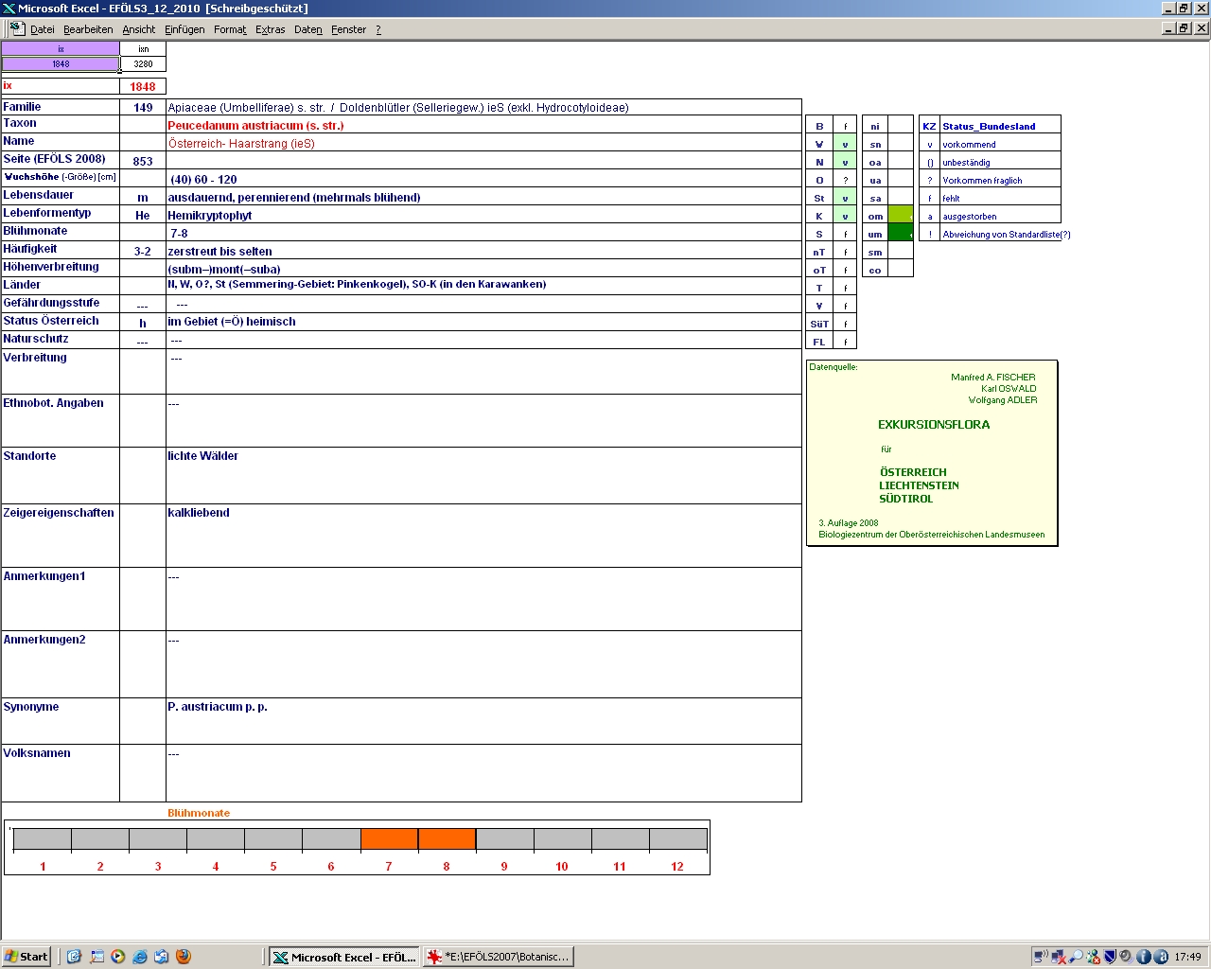Open the ? help menu
This screenshot has width=1211, height=969.
(x=378, y=29)
